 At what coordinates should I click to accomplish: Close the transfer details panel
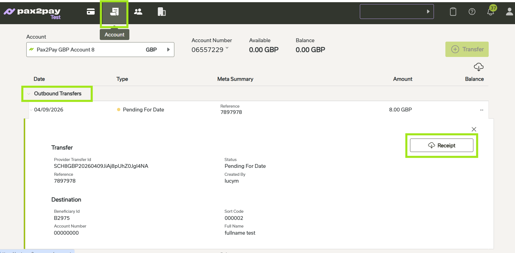tap(474, 129)
